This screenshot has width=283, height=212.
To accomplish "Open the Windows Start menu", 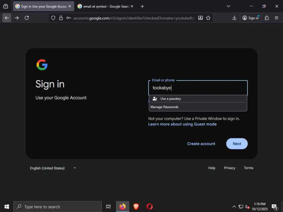I will tap(7, 206).
